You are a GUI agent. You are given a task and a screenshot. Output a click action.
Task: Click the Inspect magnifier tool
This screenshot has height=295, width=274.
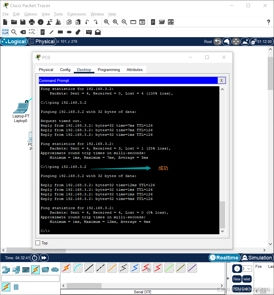(x=14, y=32)
